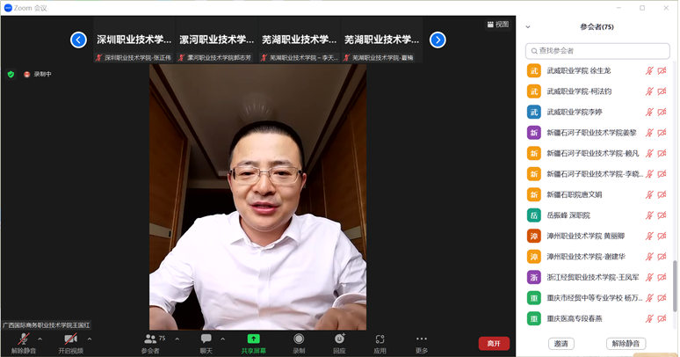Viewport: 680px width, 357px height.
Task: Open the Chat (聊天) panel icon
Action: [x=206, y=339]
